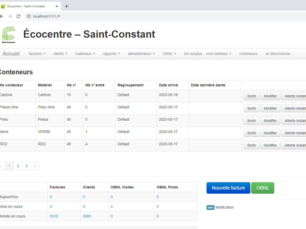Click Aujourd'hui Factures value 0
The height and width of the screenshot is (229, 306).
[51, 197]
